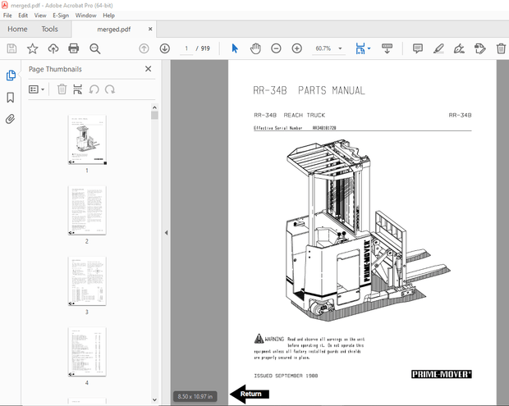Click the thumbnails scrollbar thumb
The width and height of the screenshot is (509, 406).
154,116
